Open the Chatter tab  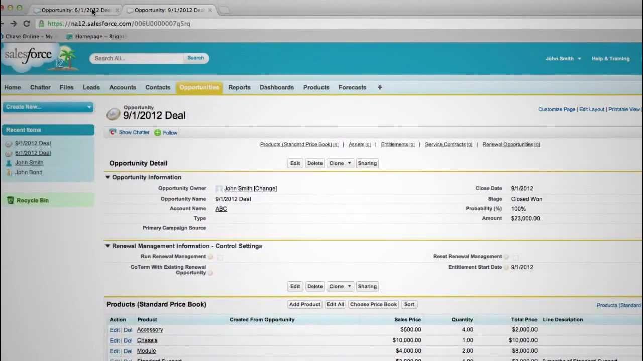40,87
